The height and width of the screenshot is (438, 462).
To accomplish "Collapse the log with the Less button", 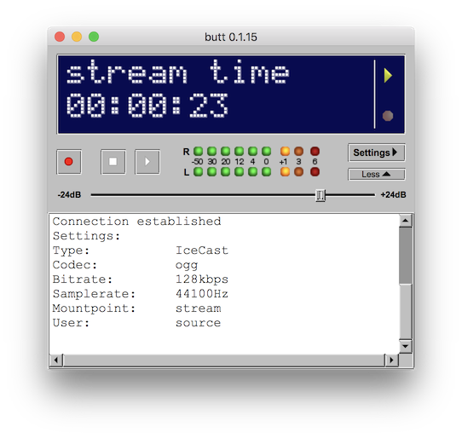I will 376,175.
